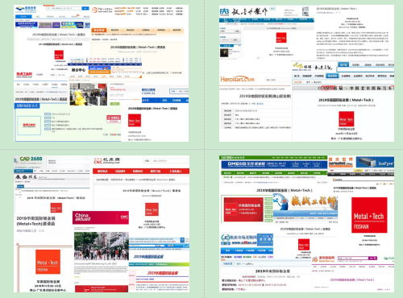The width and height of the screenshot is (403, 298).
Task: Click the Herostart.com logo
Action: (237, 79)
